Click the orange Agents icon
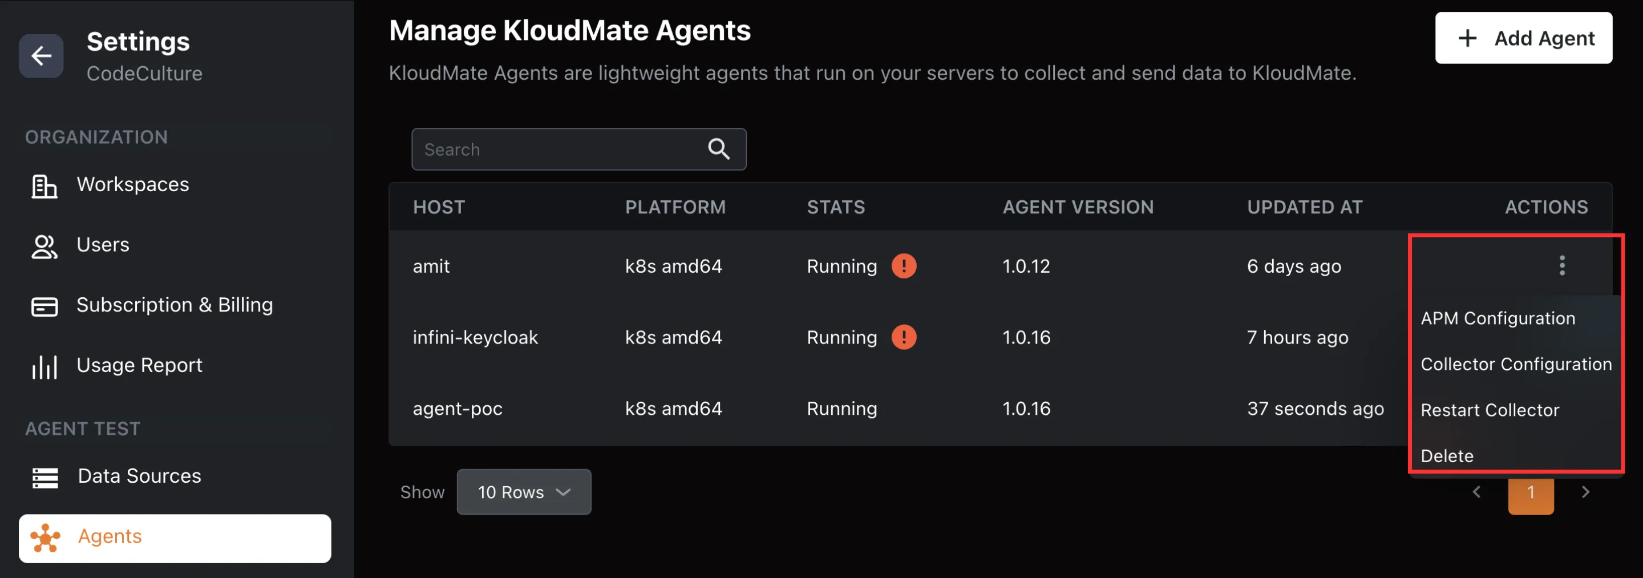The height and width of the screenshot is (578, 1643). click(45, 538)
